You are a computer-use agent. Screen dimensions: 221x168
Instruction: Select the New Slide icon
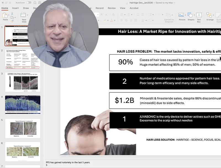[23, 15]
